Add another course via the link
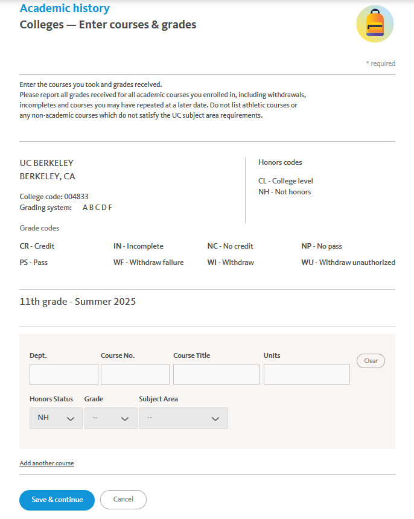The width and height of the screenshot is (414, 519). (46, 463)
